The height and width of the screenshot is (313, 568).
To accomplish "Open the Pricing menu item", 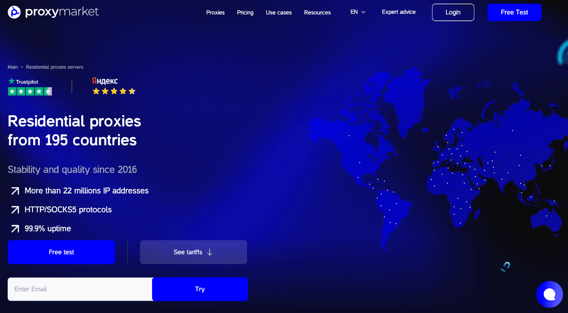I will click(245, 12).
